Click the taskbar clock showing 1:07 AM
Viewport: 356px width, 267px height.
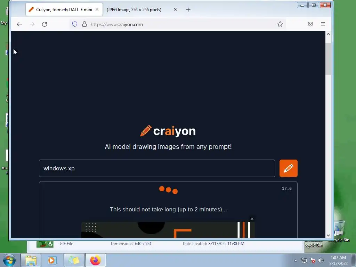pos(338,260)
